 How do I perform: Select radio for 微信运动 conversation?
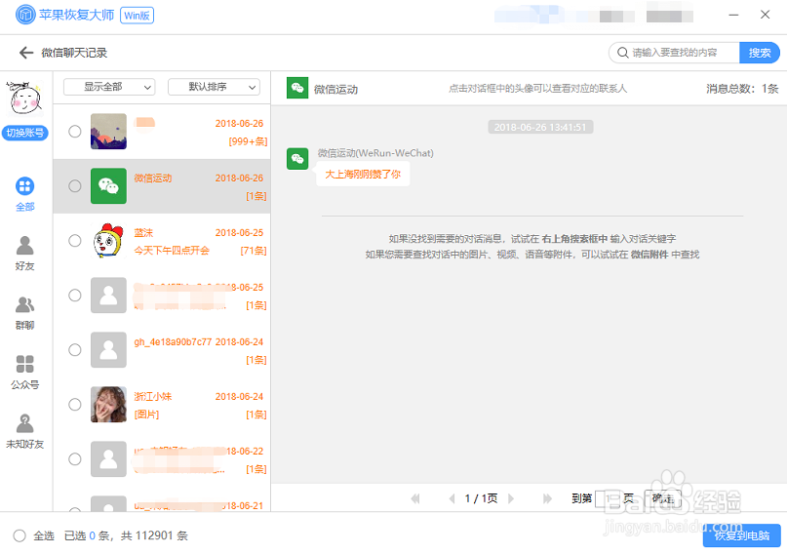click(x=75, y=186)
